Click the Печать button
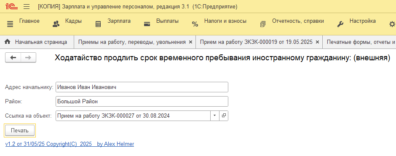 pos(20,130)
